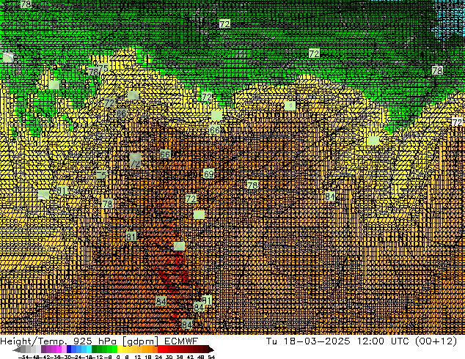The image size is (465, 359).
Task: Click the "0" value on the legend scale
Action: coord(118,357)
